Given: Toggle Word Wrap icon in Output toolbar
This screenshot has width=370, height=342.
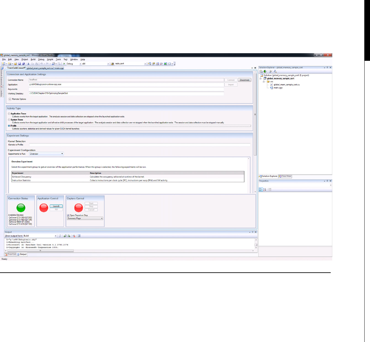Looking at the screenshot, I should click(79, 236).
